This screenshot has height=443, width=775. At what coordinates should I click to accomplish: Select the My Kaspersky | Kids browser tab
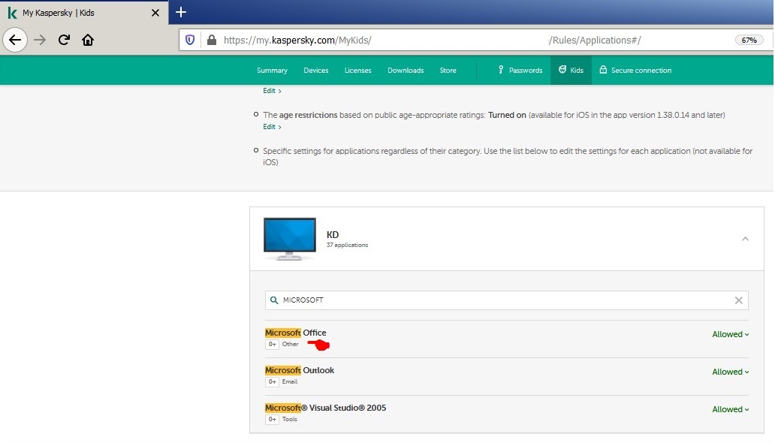pyautogui.click(x=84, y=12)
